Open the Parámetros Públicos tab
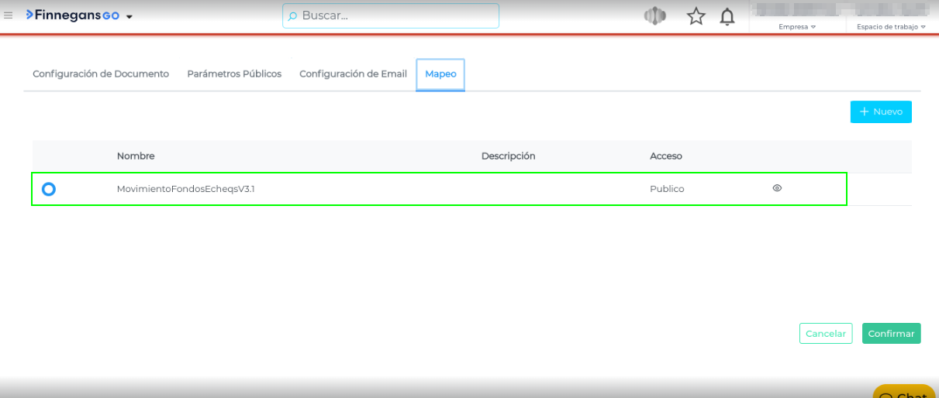This screenshot has width=939, height=398. (234, 74)
